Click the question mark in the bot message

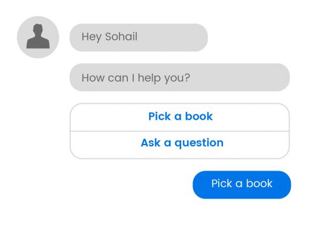pos(187,77)
